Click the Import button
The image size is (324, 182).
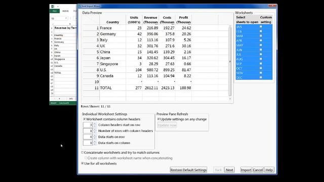246,170
